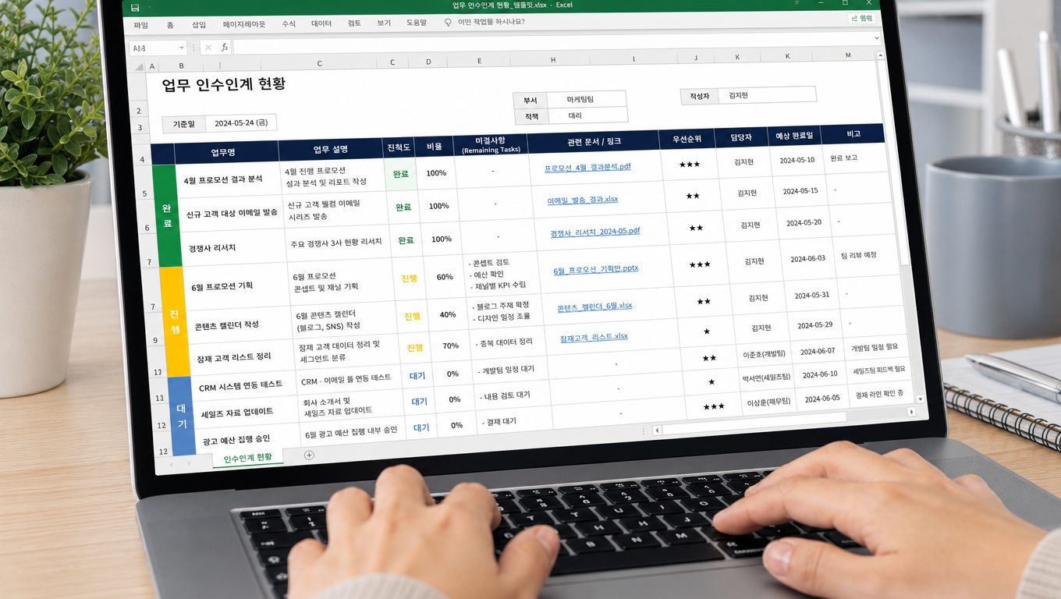Click the 업무 인수인계 현황 title cell

tap(224, 85)
